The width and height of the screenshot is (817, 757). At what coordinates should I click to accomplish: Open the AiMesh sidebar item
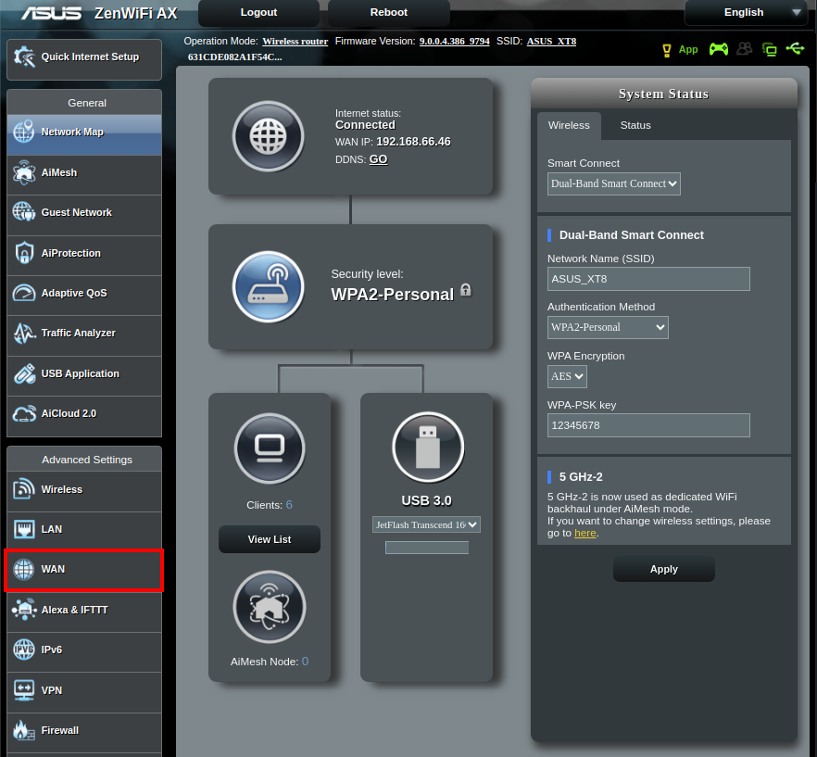[x=84, y=174]
